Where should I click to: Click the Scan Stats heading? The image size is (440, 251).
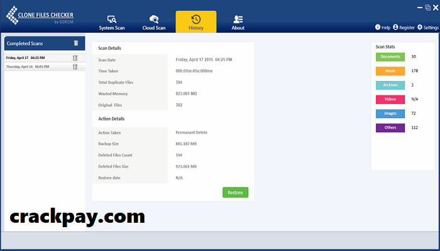[x=385, y=47]
